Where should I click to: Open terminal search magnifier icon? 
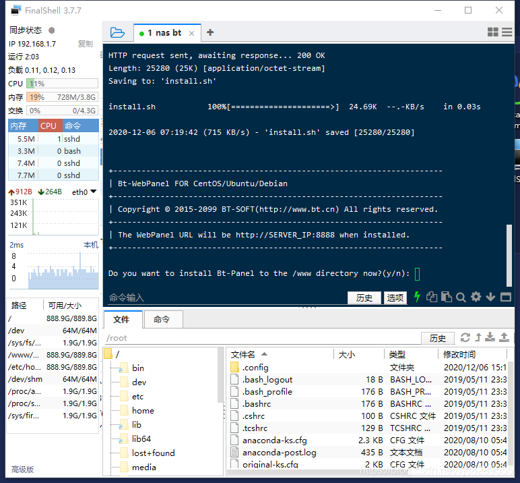(x=461, y=297)
